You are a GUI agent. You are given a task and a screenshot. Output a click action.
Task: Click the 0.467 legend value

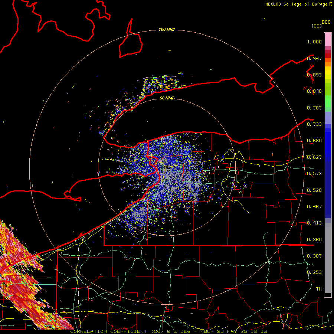click(314, 207)
